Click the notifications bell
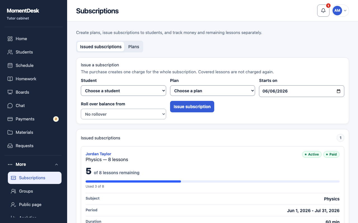The height and width of the screenshot is (223, 358). click(323, 11)
